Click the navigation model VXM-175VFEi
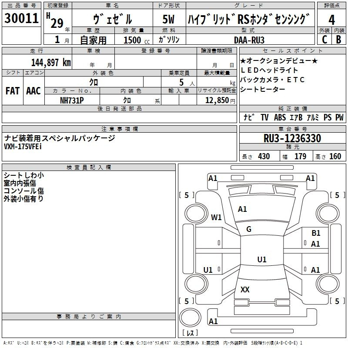The image size is (348, 348). tap(23, 147)
